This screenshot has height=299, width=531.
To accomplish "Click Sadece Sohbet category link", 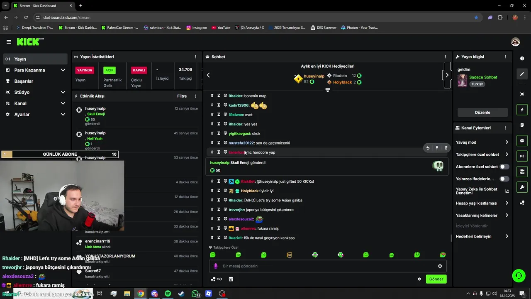I will [483, 77].
